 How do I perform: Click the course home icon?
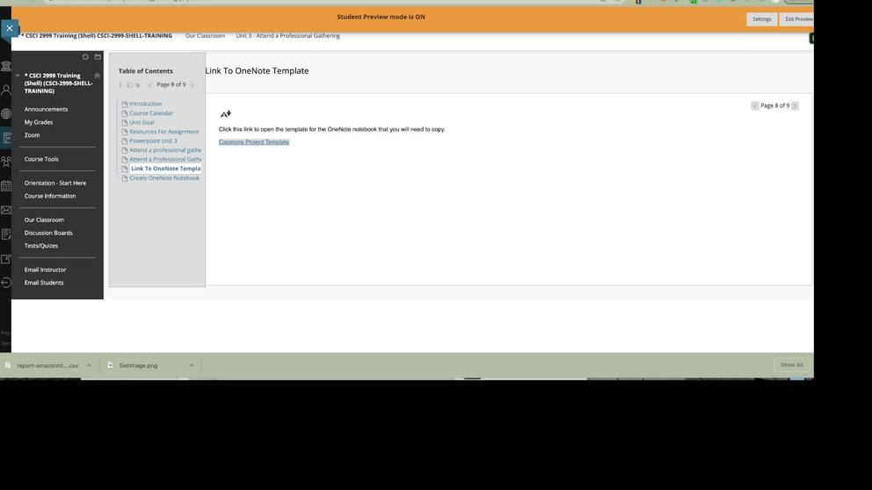click(97, 76)
